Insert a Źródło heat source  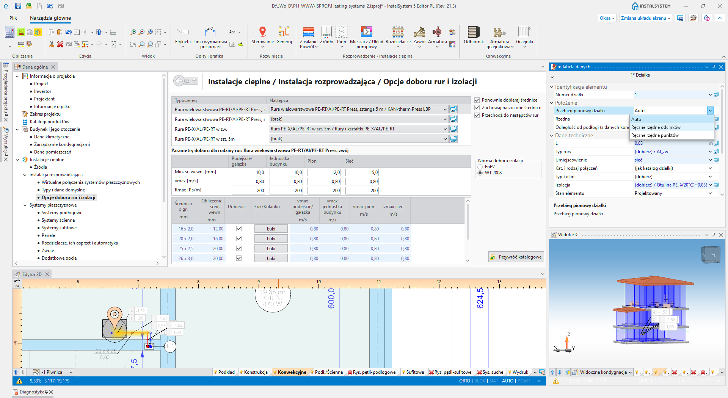326,35
